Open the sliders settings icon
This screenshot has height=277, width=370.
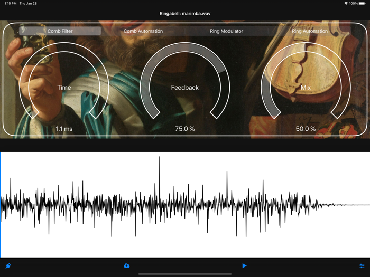[x=362, y=266]
